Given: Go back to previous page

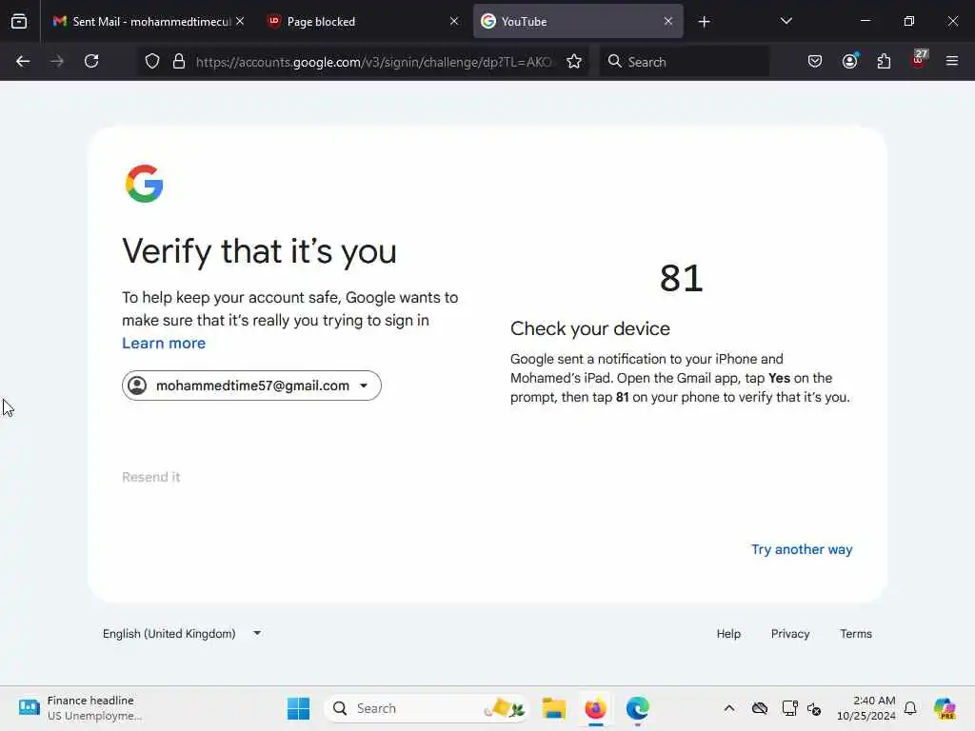Looking at the screenshot, I should tap(23, 61).
